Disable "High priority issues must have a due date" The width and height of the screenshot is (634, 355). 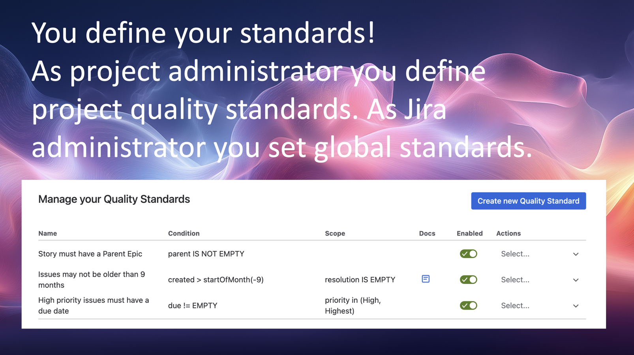tap(468, 305)
